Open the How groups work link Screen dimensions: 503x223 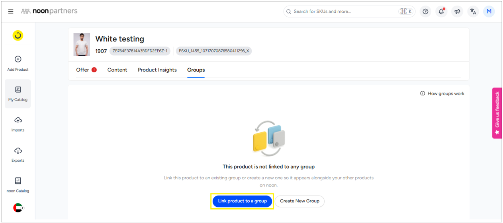(442, 94)
